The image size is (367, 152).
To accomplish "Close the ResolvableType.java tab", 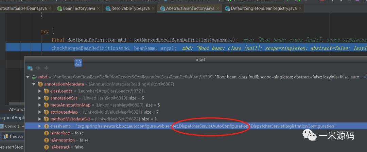I will pos(153,9).
